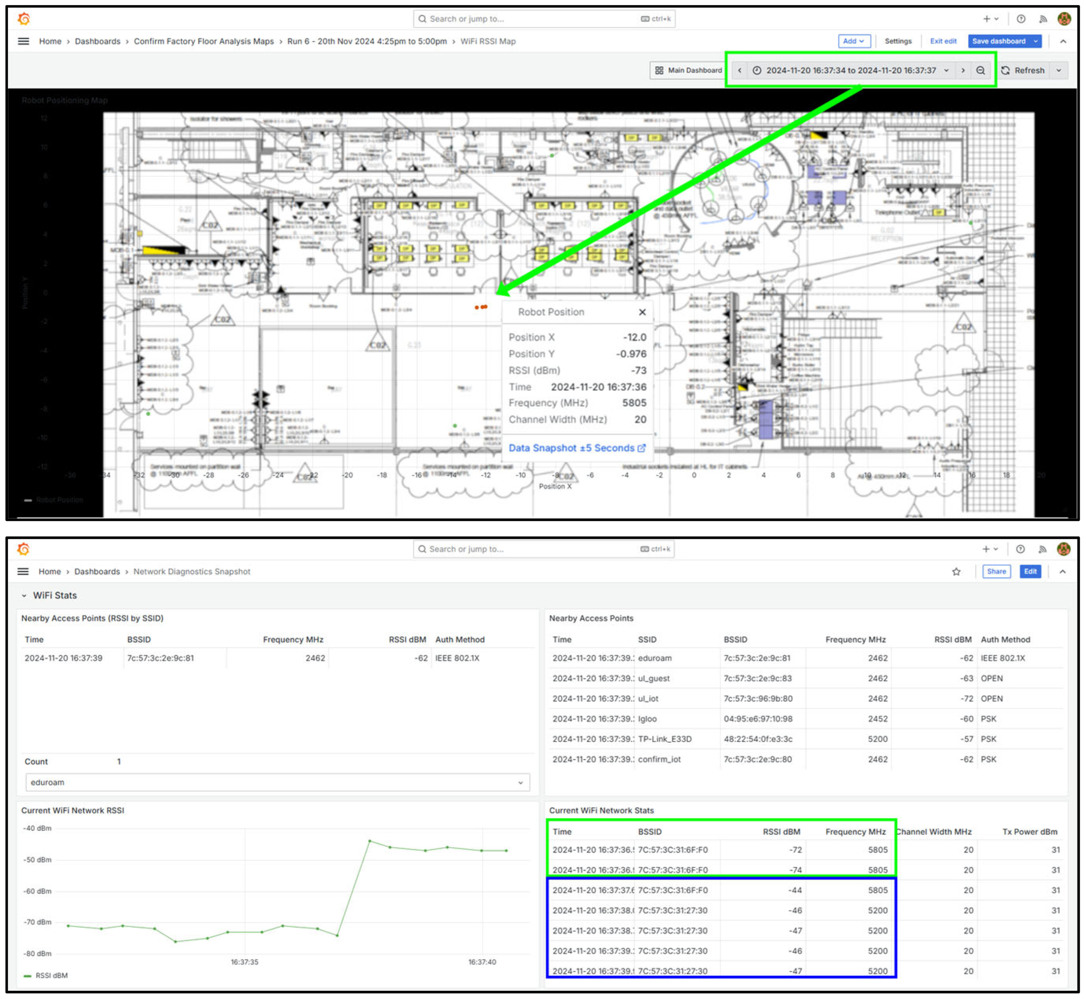Open the help icon in top header

click(1021, 19)
